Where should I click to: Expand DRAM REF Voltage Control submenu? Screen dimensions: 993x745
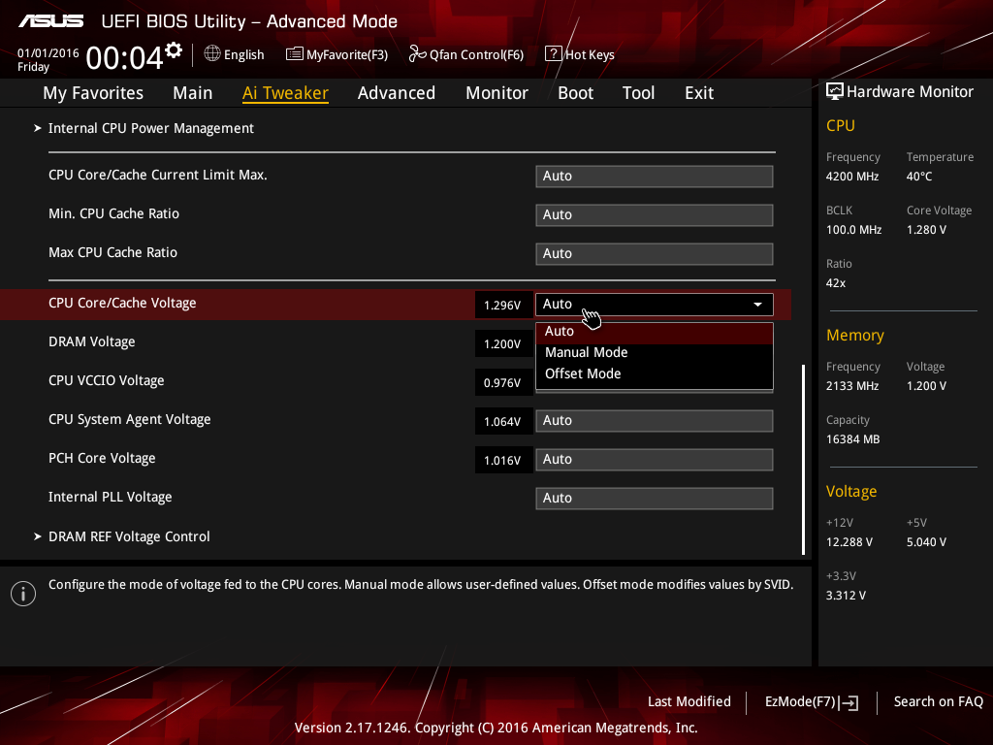(129, 536)
